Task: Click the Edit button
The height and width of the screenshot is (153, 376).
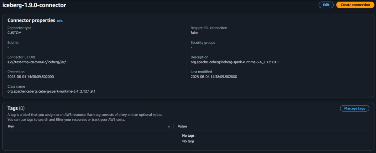Action: pos(326,5)
